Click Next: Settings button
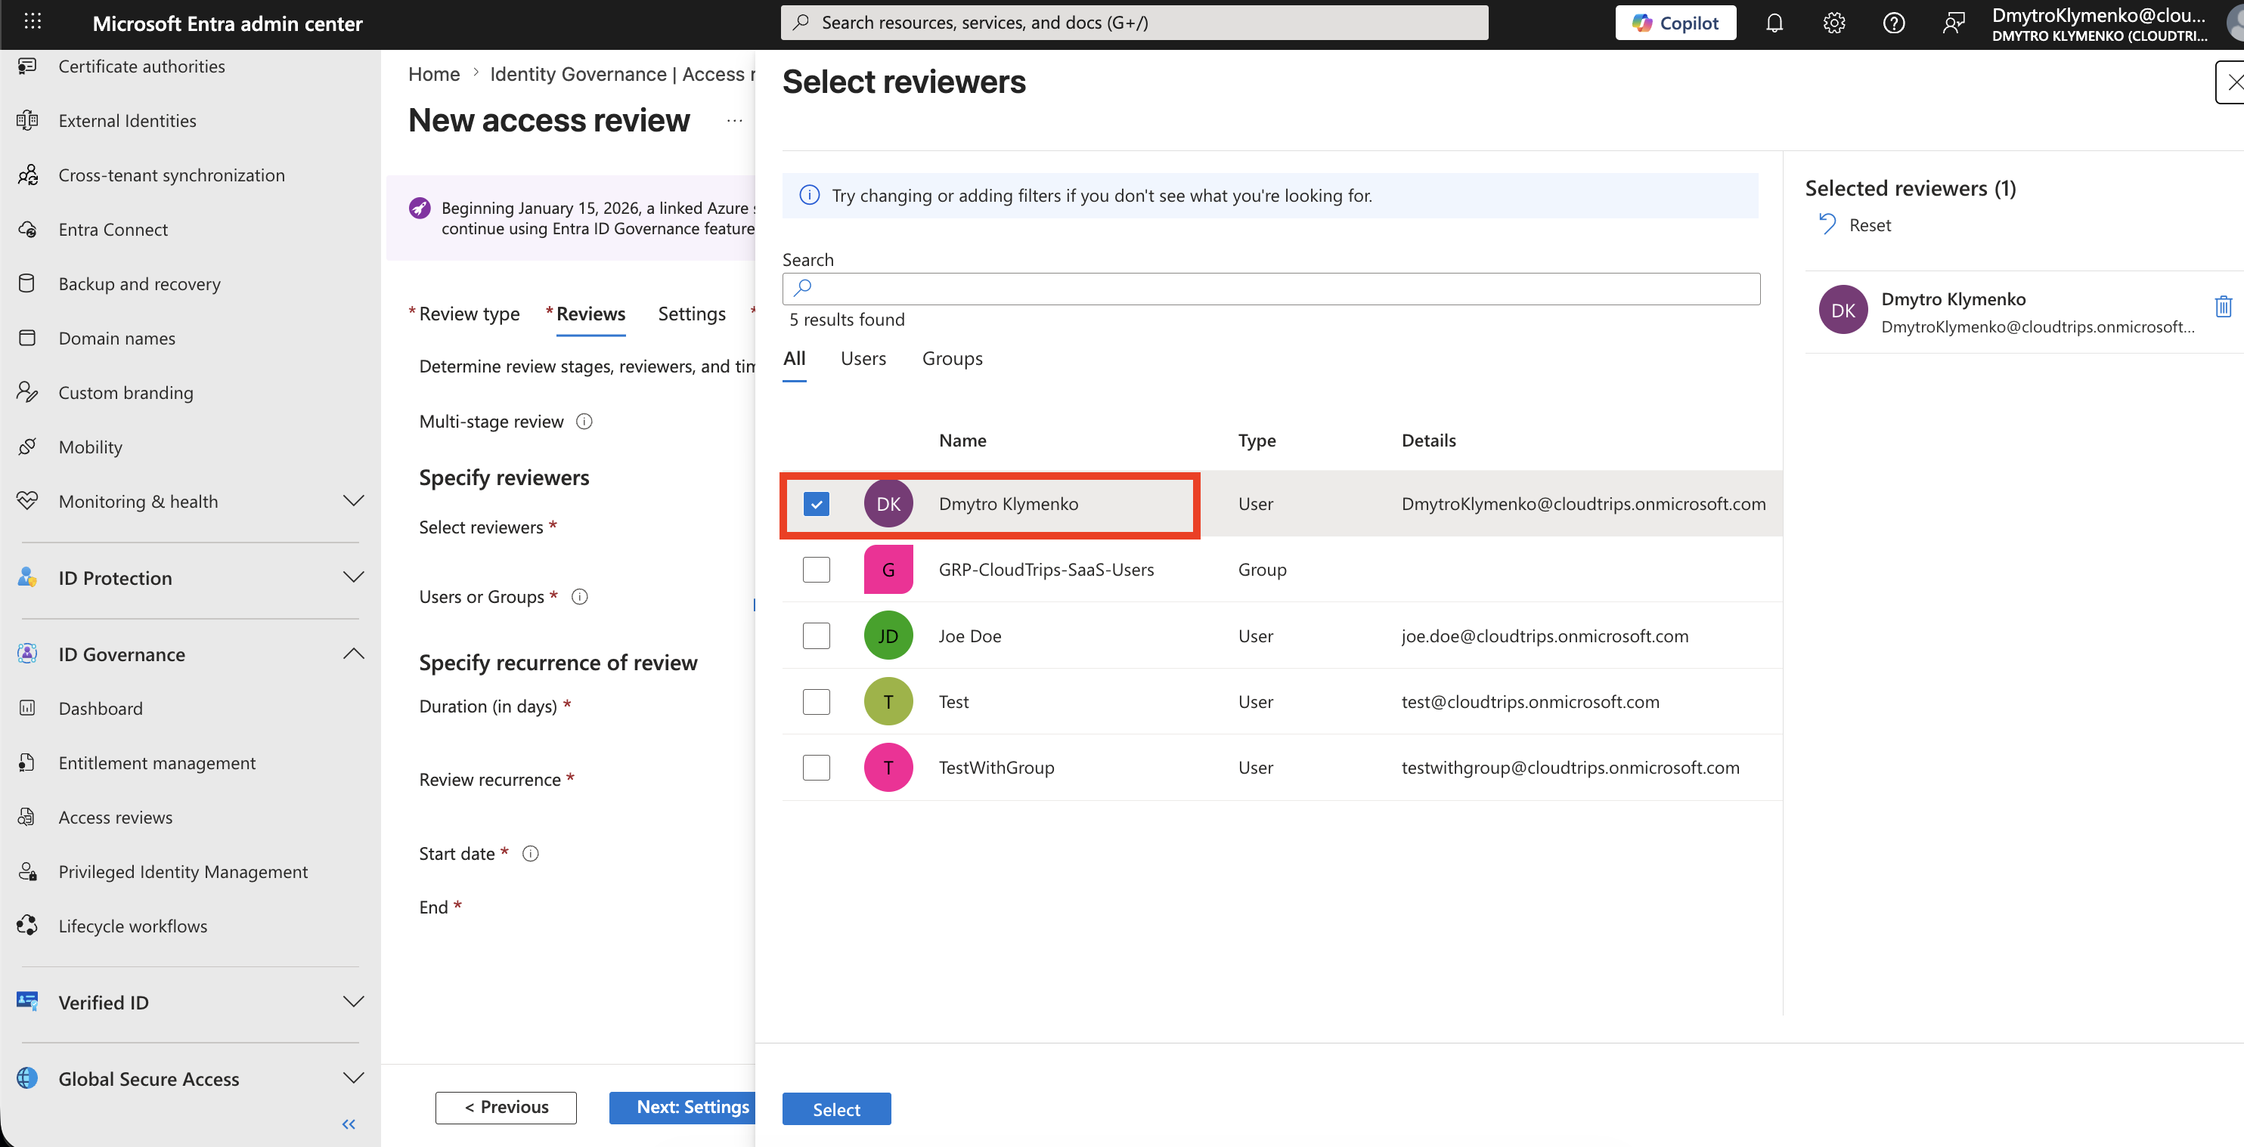Image resolution: width=2244 pixels, height=1147 pixels. pos(683,1108)
